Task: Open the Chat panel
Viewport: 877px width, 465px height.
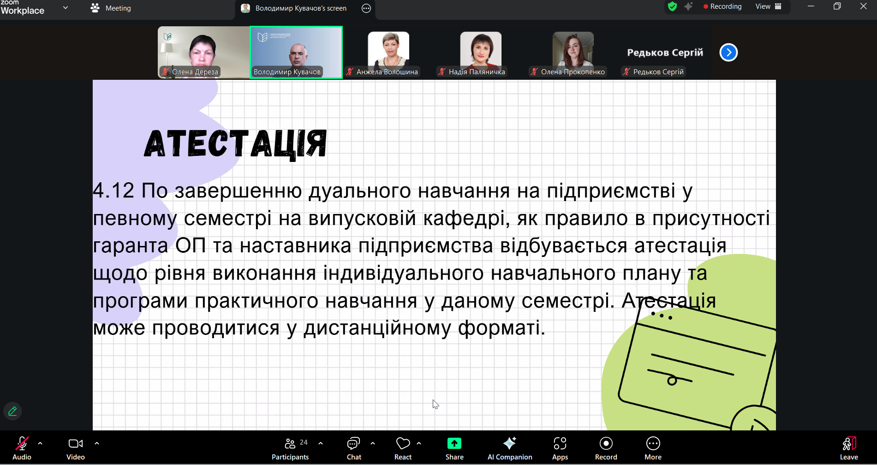Action: (x=354, y=448)
